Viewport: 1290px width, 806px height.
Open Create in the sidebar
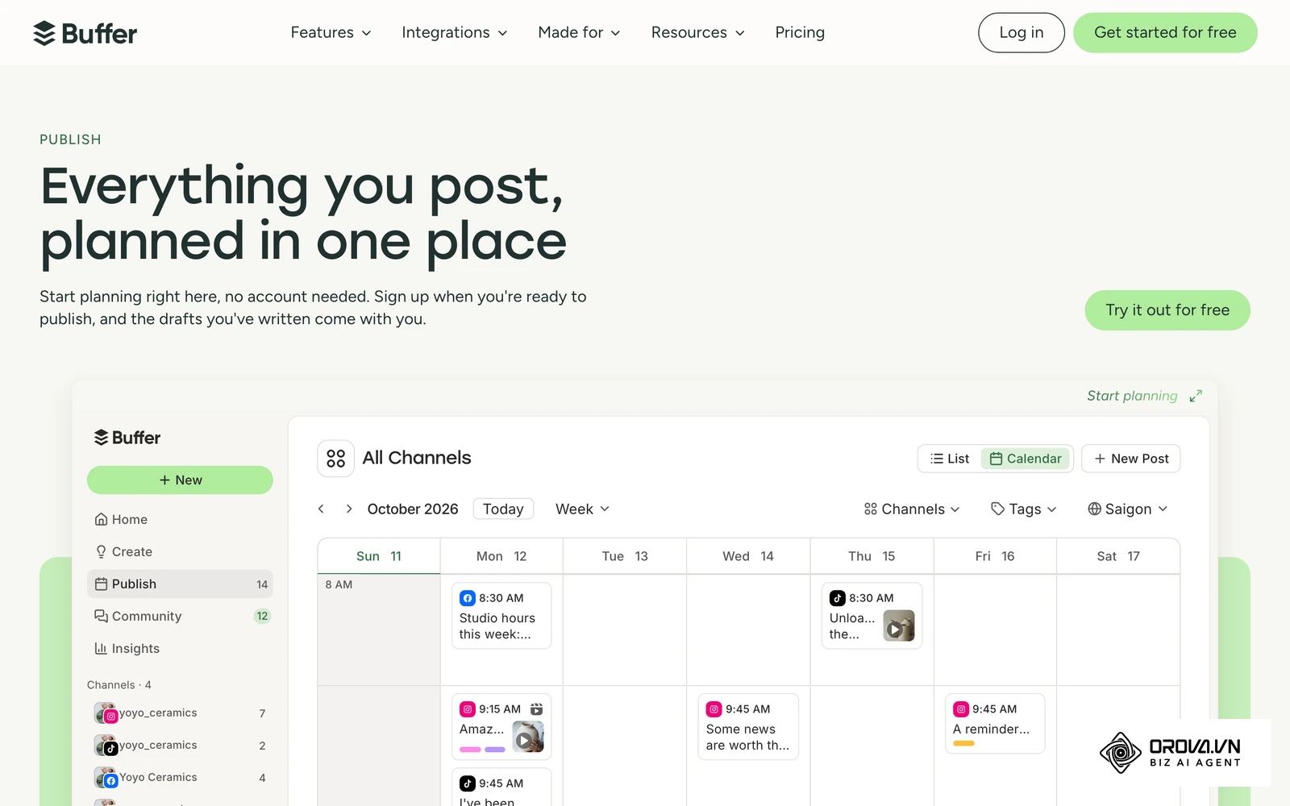click(x=180, y=552)
